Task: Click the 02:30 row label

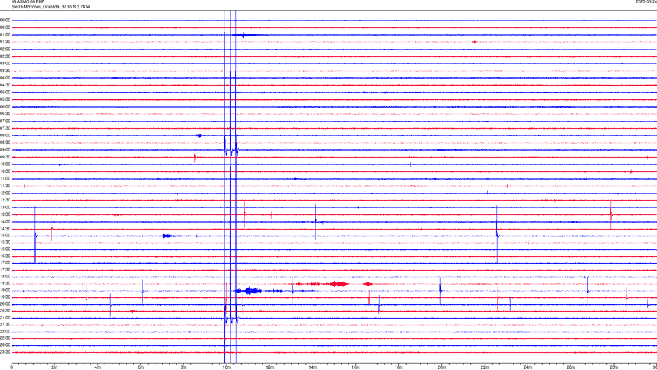Action: point(5,56)
